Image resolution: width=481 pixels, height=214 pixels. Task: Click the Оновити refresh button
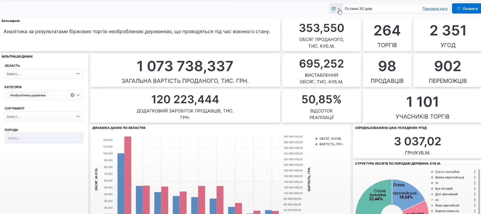pos(467,9)
